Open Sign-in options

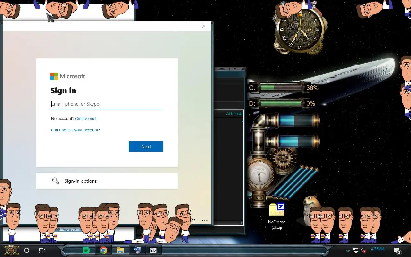107,181
